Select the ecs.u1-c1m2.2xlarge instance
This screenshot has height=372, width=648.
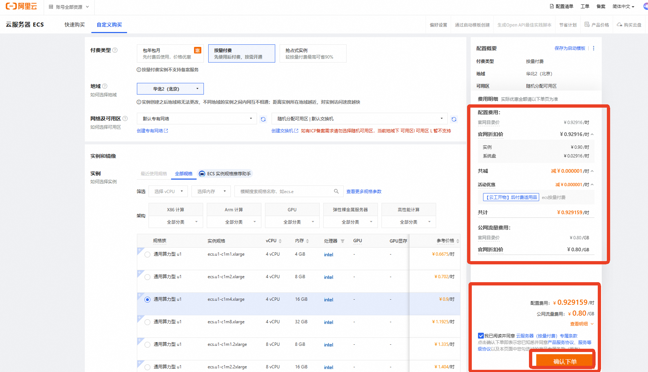[x=147, y=367]
